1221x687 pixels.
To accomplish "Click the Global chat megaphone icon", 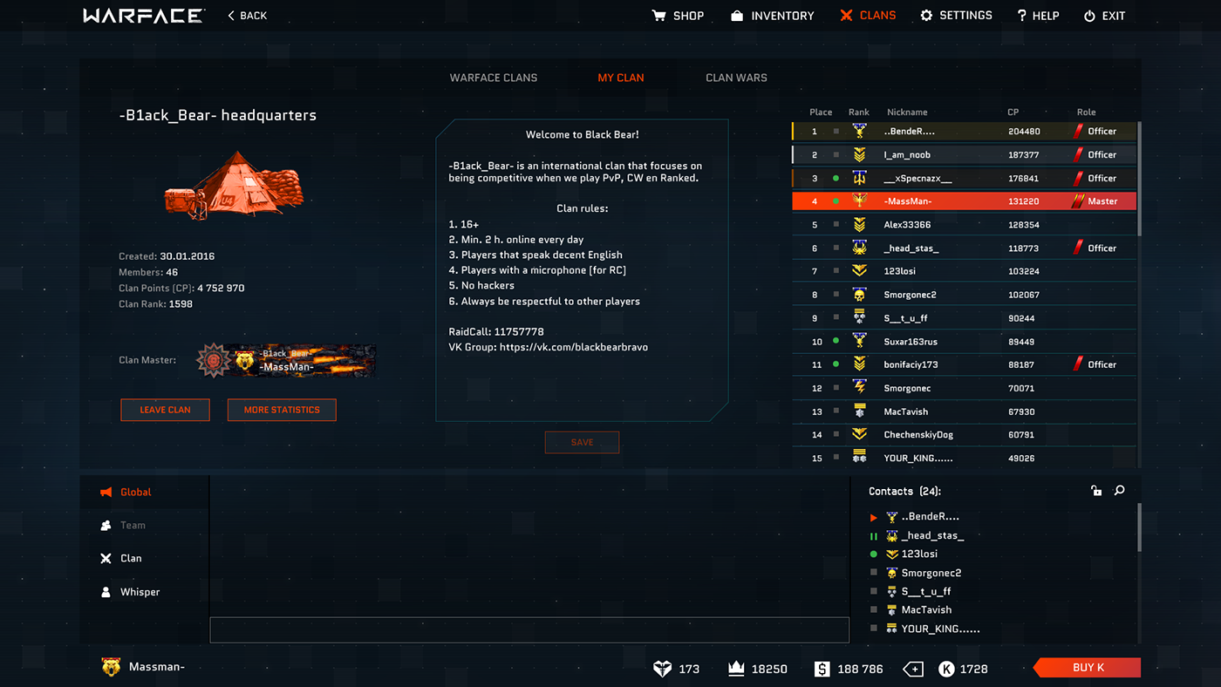I will pos(106,493).
